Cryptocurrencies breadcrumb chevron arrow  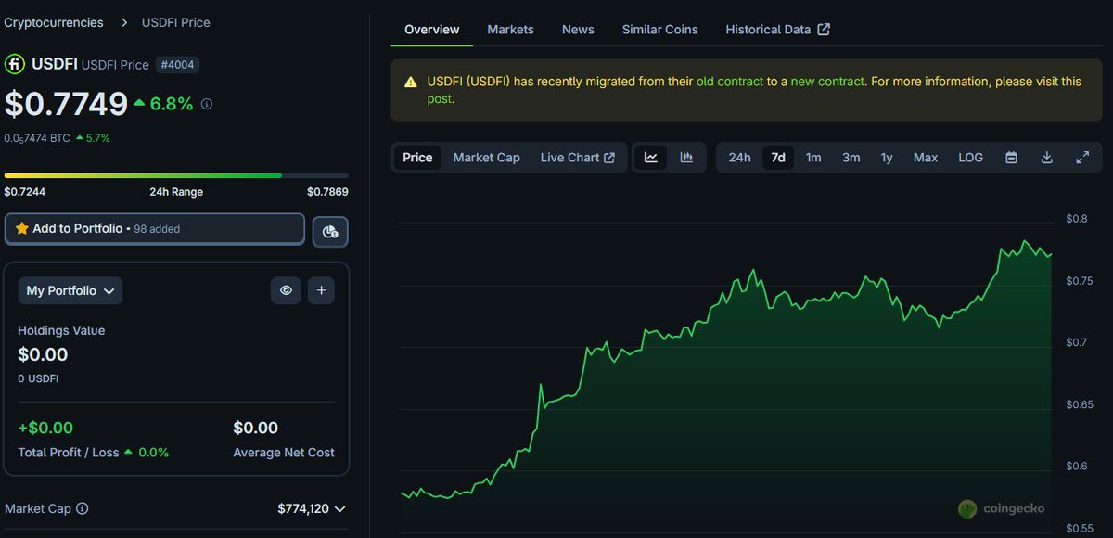click(124, 22)
